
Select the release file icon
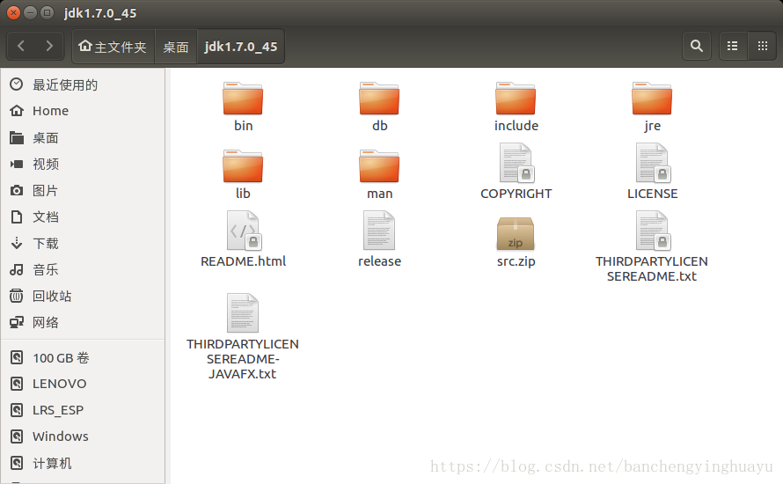tap(379, 231)
